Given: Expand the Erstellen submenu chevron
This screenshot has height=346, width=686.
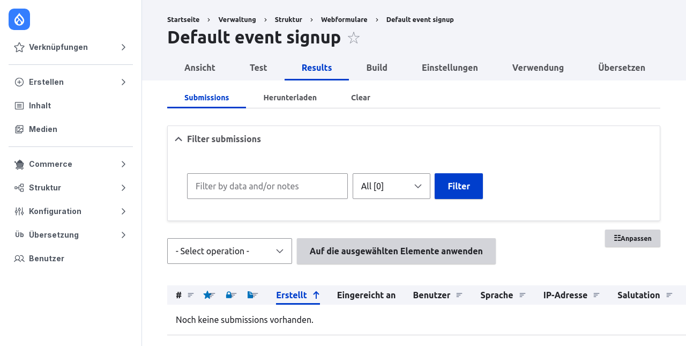Looking at the screenshot, I should [123, 82].
